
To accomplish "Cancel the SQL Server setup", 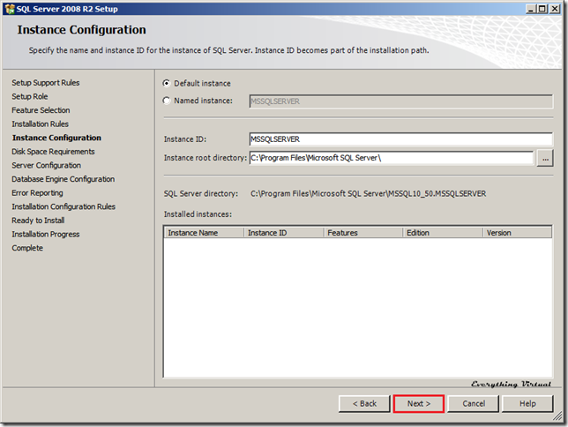I will pyautogui.click(x=474, y=403).
